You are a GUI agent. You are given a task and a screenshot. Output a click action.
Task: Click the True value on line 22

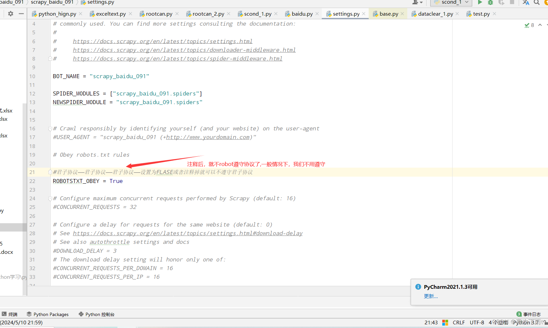(x=116, y=181)
